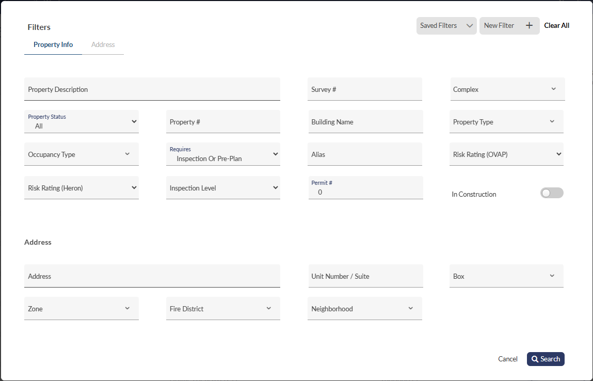Viewport: 593px width, 381px height.
Task: Click the chevron icon on Saved Filters
Action: pos(469,25)
